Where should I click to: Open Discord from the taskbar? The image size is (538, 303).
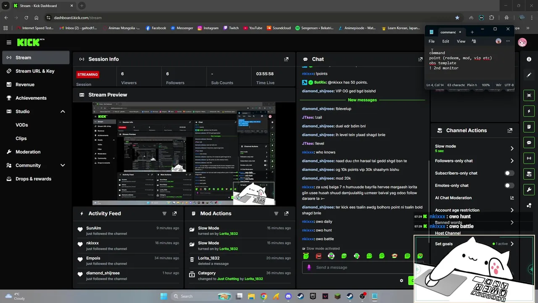pyautogui.click(x=288, y=296)
